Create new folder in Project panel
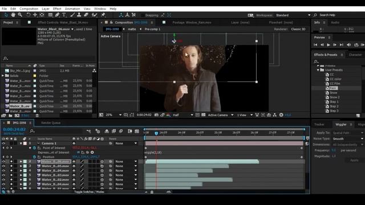This screenshot has height=205, width=365. click(10, 116)
